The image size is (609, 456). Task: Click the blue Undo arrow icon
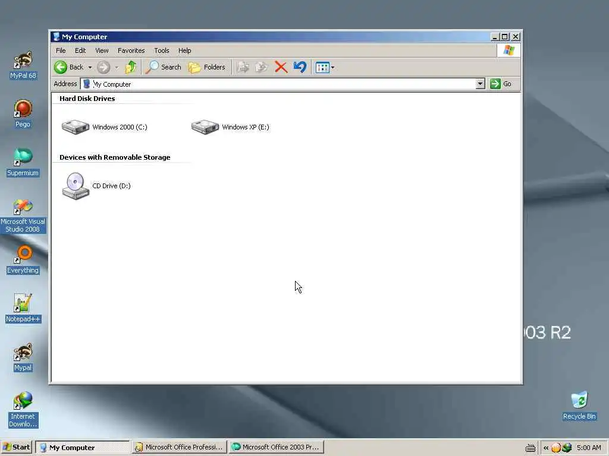pos(300,67)
